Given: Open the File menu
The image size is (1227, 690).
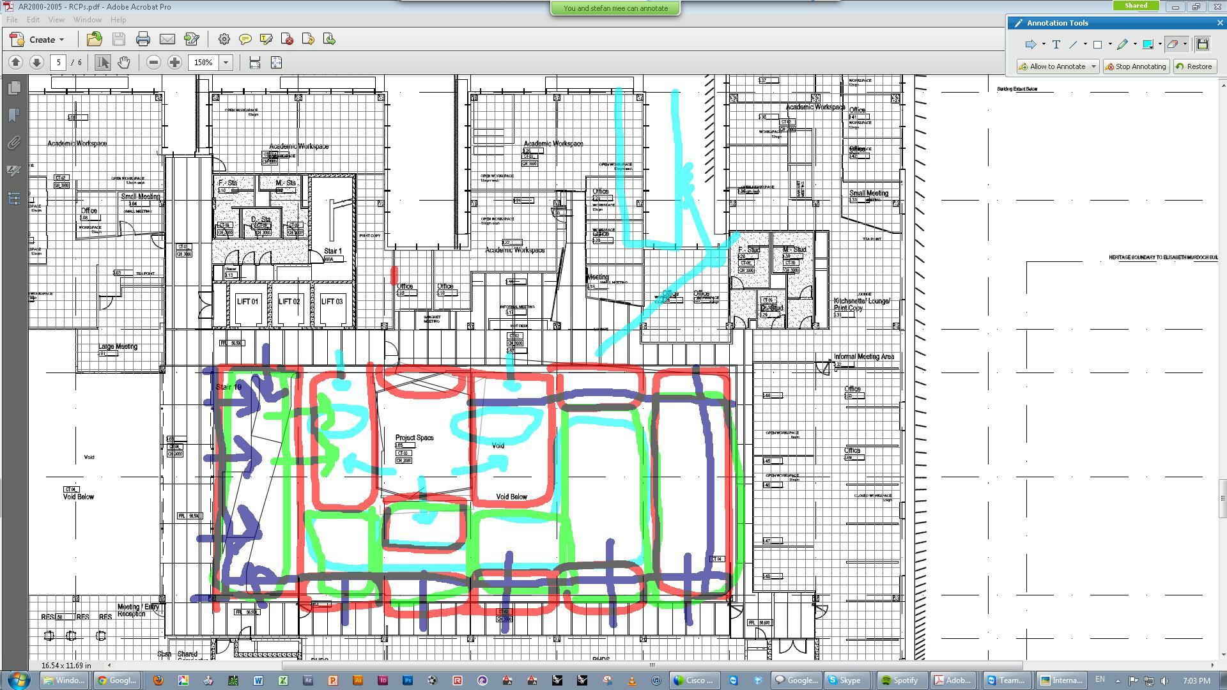Looking at the screenshot, I should [12, 20].
